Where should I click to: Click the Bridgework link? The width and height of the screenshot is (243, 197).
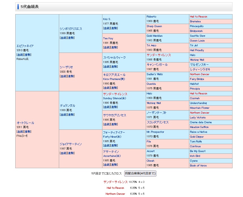(x=196, y=31)
